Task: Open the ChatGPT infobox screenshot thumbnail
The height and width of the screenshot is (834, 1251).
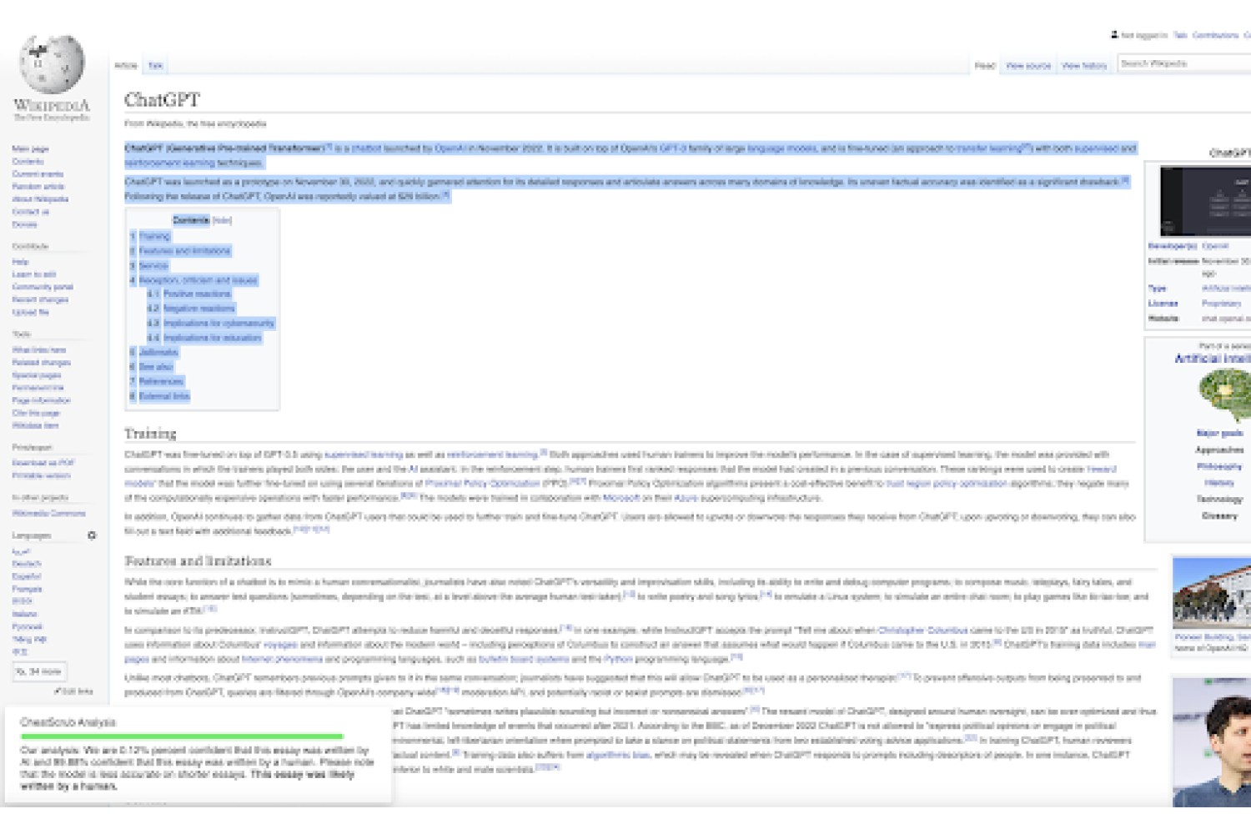Action: [x=1205, y=201]
